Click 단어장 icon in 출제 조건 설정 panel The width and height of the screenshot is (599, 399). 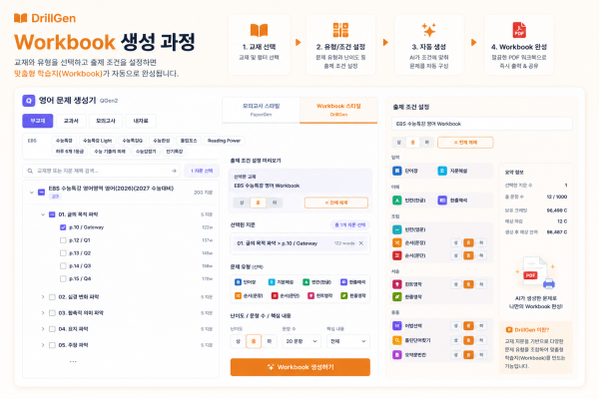[397, 171]
